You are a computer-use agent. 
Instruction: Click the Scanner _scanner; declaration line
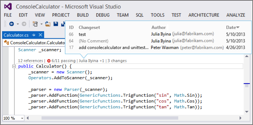coord(40,50)
